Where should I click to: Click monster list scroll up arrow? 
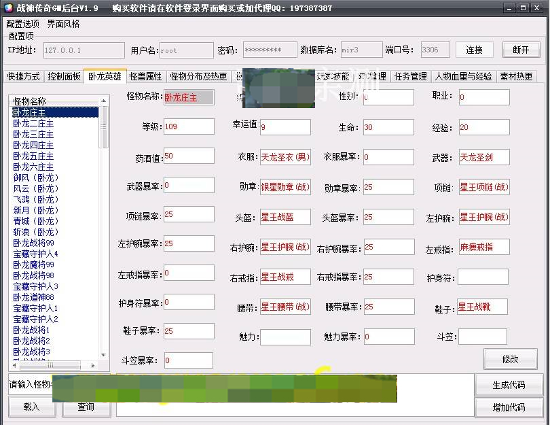(105, 101)
